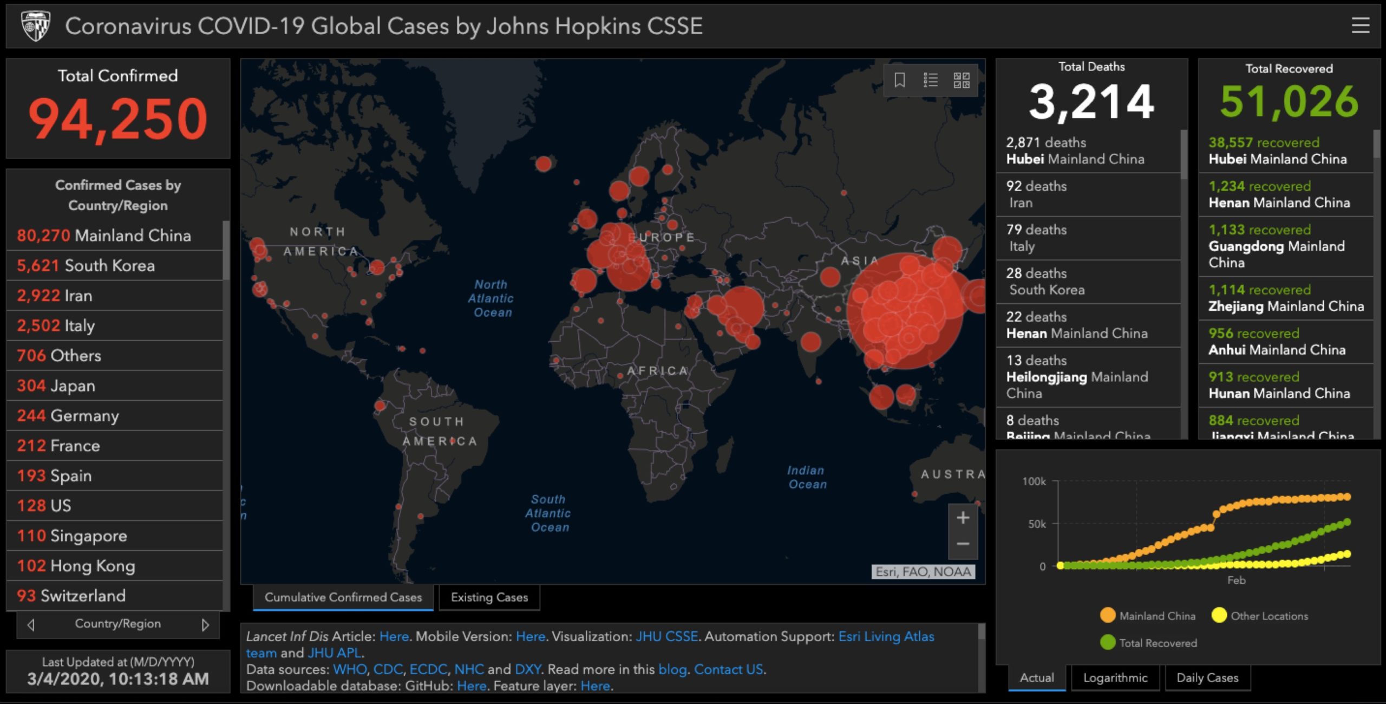
Task: Select the 706 Others row
Action: (114, 356)
